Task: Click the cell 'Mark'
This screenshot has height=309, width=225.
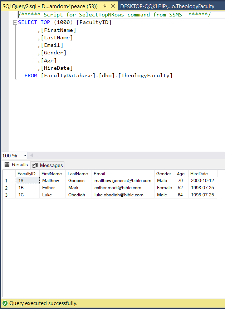Action: [x=79, y=188]
